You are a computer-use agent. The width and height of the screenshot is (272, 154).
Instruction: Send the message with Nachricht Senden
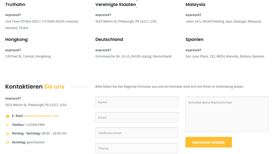click(x=209, y=142)
